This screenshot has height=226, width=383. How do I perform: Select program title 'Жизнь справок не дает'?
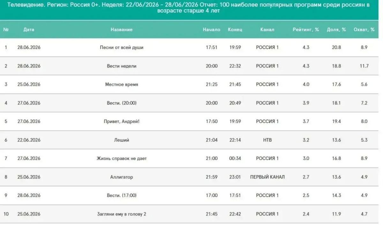pyautogui.click(x=122, y=158)
